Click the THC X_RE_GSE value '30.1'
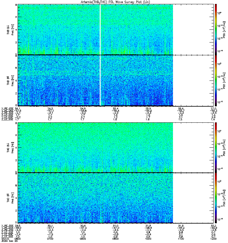The image size is (228, 243). coord(50,226)
